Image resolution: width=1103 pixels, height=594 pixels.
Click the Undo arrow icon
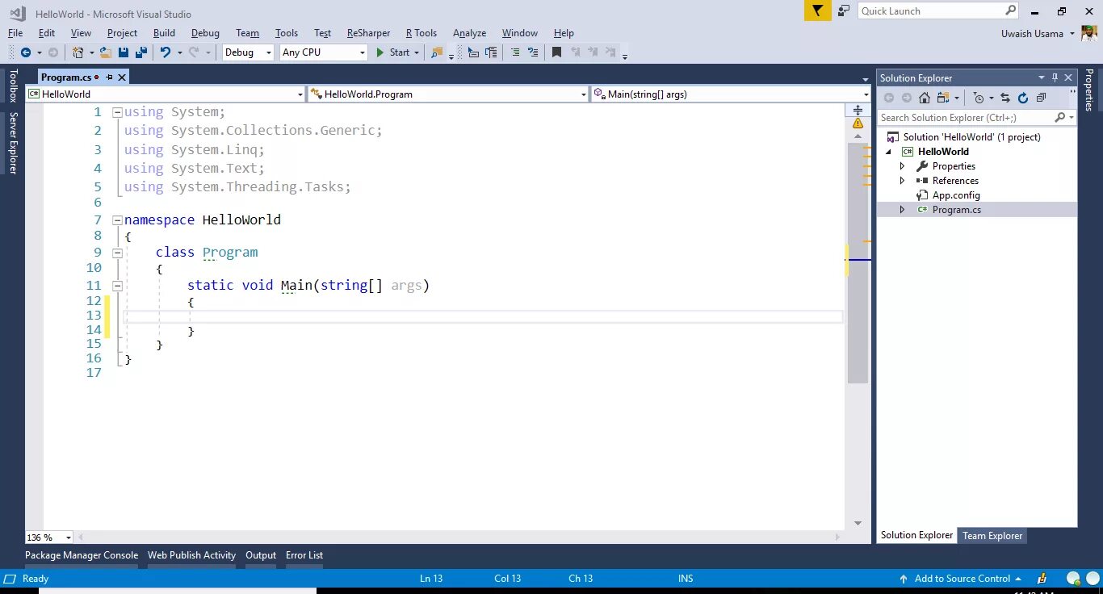click(x=166, y=52)
